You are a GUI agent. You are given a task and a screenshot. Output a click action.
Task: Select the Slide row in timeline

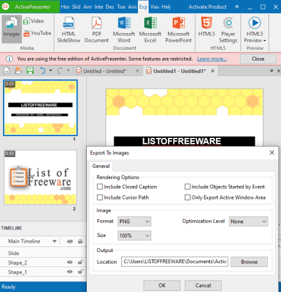[42, 253]
